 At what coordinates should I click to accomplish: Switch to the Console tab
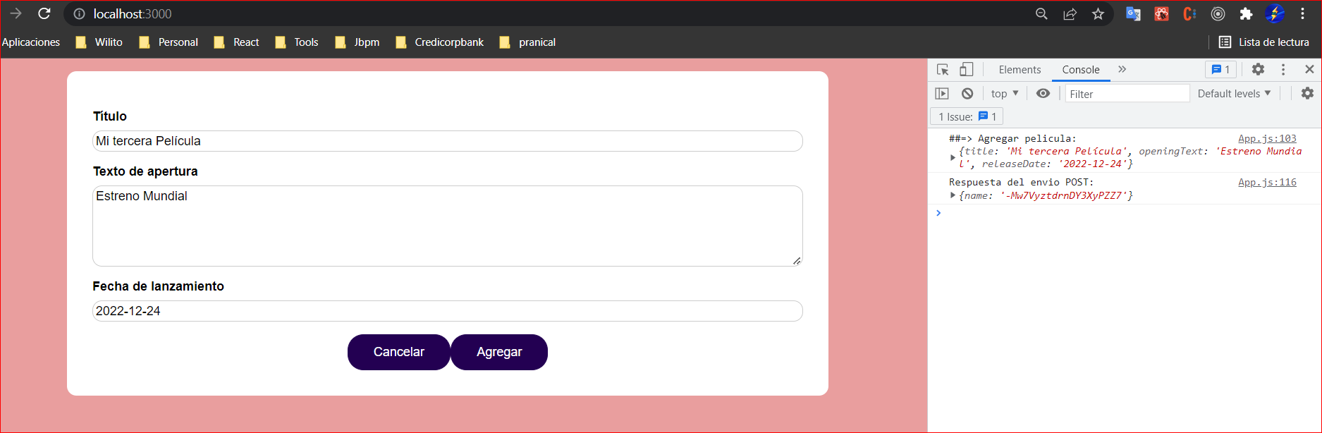pyautogui.click(x=1081, y=69)
